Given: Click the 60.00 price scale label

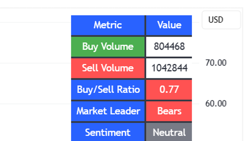Looking at the screenshot, I should [216, 103].
